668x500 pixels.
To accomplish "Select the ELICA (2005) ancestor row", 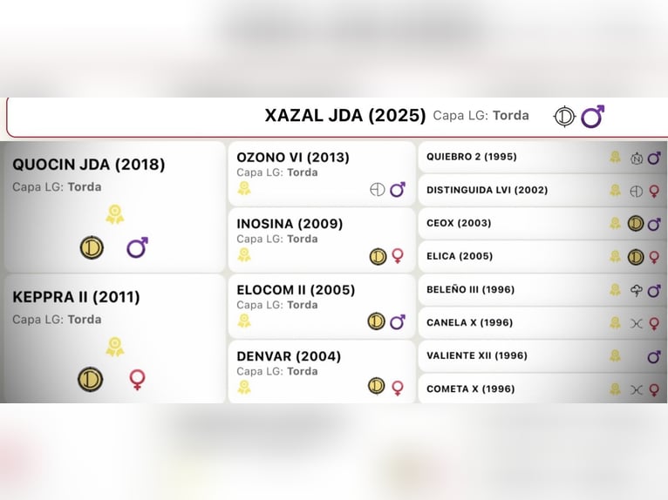I will click(x=460, y=256).
